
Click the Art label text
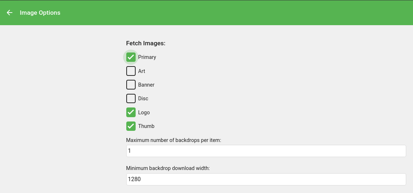(x=142, y=71)
